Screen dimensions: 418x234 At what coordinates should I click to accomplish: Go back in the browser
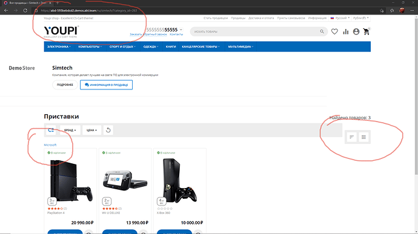6,10
